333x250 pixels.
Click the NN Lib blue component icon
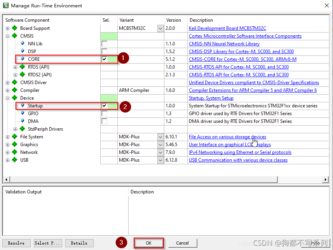pos(23,43)
